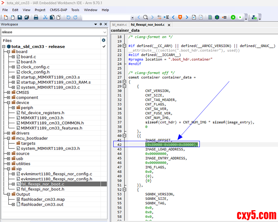Viewport: 278px width, 222px height.
Task: Open the release configuration dropdown
Action: point(105,32)
